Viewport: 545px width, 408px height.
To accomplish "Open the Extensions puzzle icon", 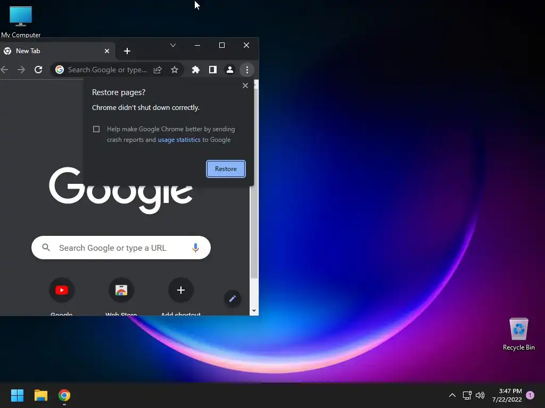I will 196,70.
